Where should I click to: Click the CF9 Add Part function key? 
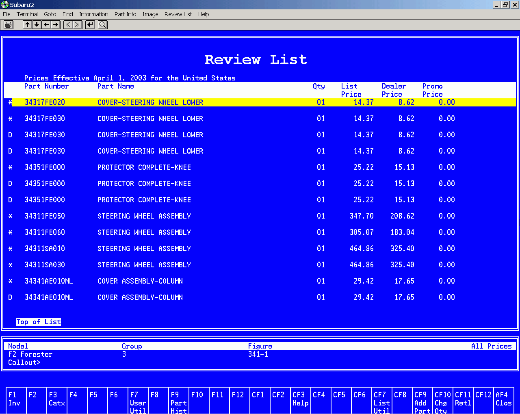(x=422, y=401)
